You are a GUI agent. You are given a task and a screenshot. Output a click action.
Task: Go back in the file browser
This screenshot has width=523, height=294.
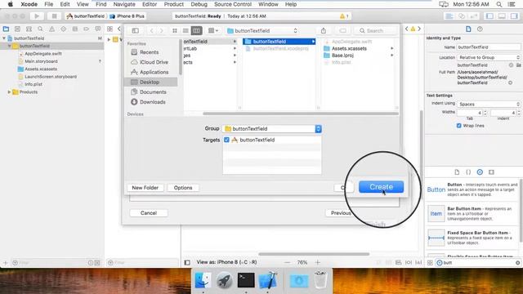click(152, 31)
